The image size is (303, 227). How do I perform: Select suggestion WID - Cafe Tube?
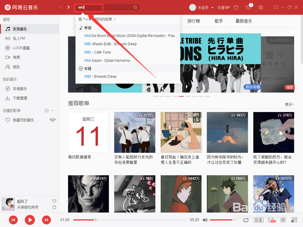[x=128, y=52]
